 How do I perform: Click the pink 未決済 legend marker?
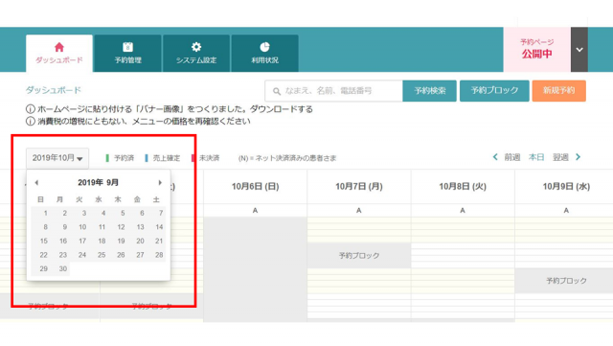point(193,158)
